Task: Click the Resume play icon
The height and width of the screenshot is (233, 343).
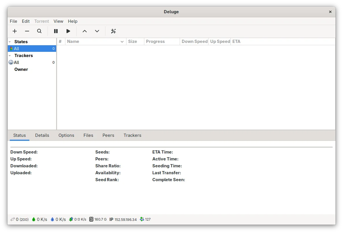Action: pyautogui.click(x=68, y=31)
